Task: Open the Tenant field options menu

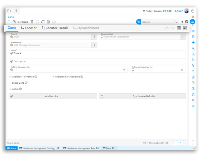Action: click(x=94, y=37)
